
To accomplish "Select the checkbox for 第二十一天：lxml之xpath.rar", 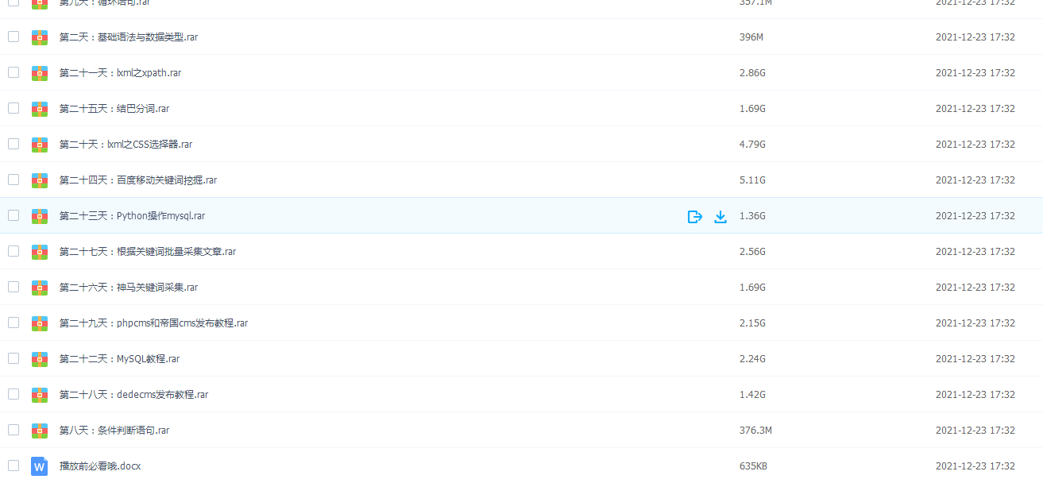I will pos(14,72).
